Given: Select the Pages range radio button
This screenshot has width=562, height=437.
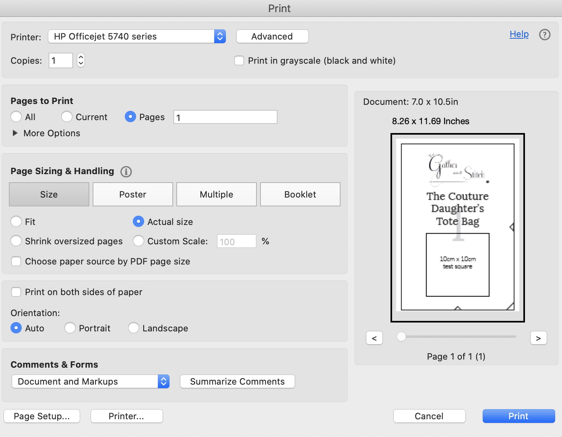Looking at the screenshot, I should tap(130, 117).
